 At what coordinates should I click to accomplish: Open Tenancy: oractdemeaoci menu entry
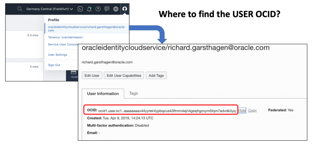click(x=65, y=37)
